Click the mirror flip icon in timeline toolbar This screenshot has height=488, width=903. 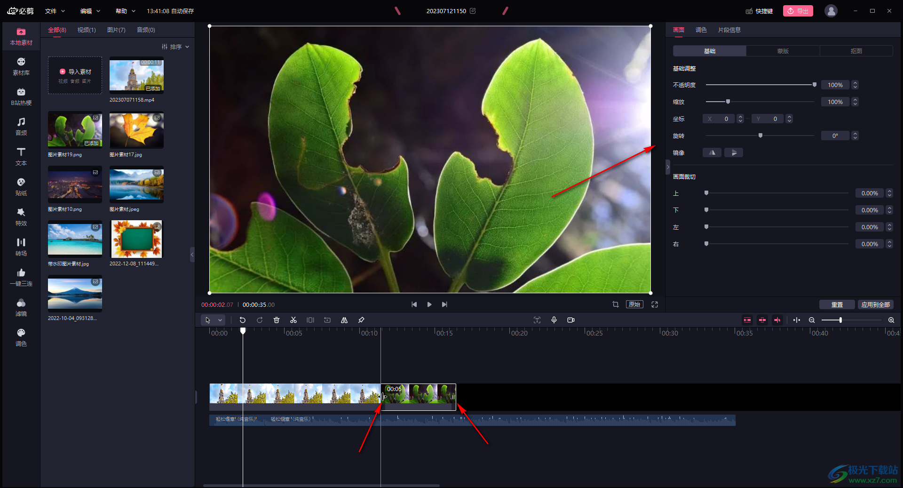point(344,320)
